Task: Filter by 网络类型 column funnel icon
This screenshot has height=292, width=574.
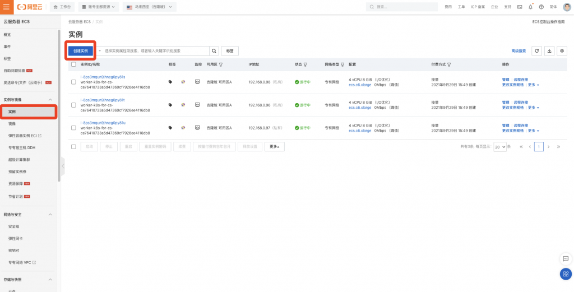Action: pyautogui.click(x=342, y=64)
